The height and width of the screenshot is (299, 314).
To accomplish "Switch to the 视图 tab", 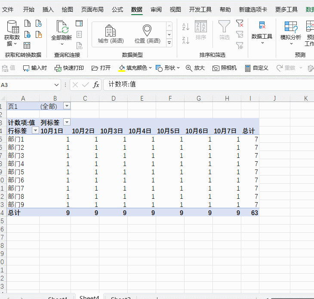I will click(175, 9).
